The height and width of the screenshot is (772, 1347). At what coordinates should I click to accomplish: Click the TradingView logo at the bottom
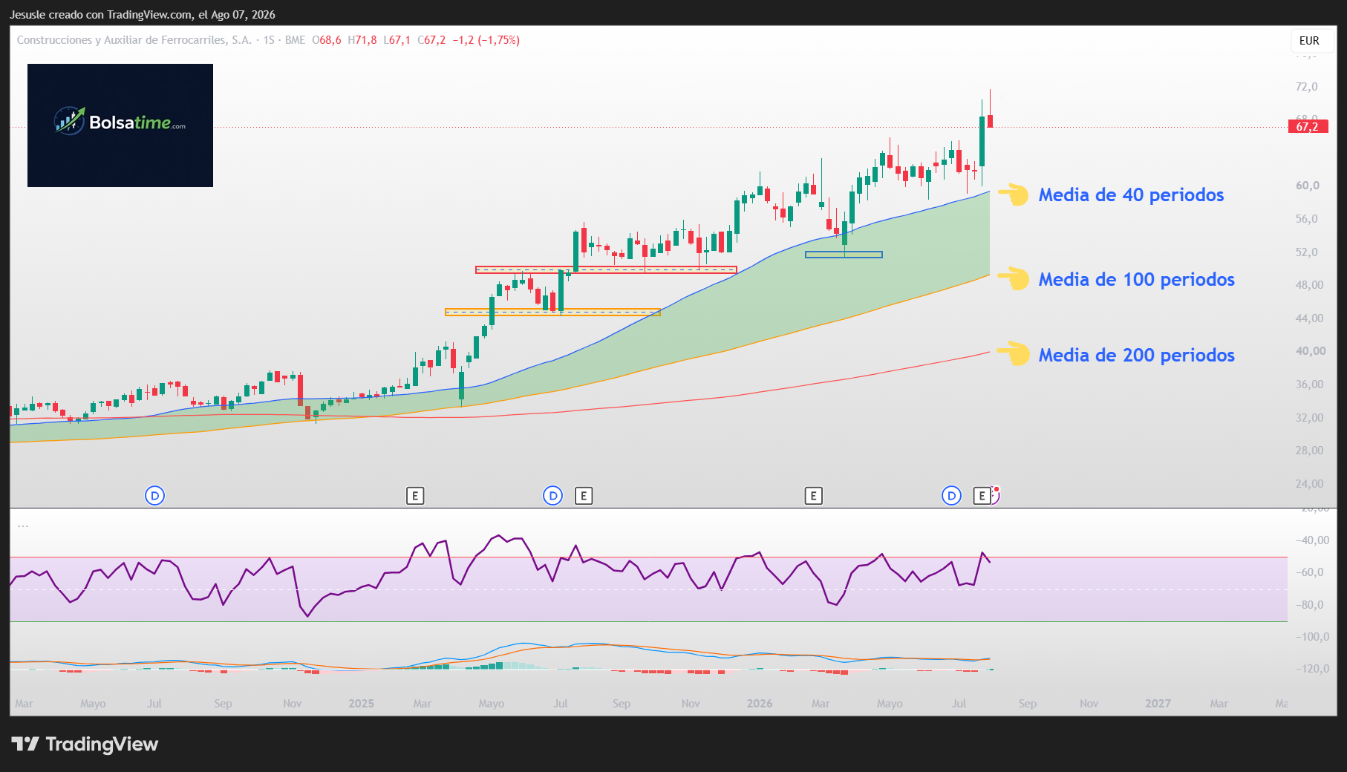tap(85, 745)
